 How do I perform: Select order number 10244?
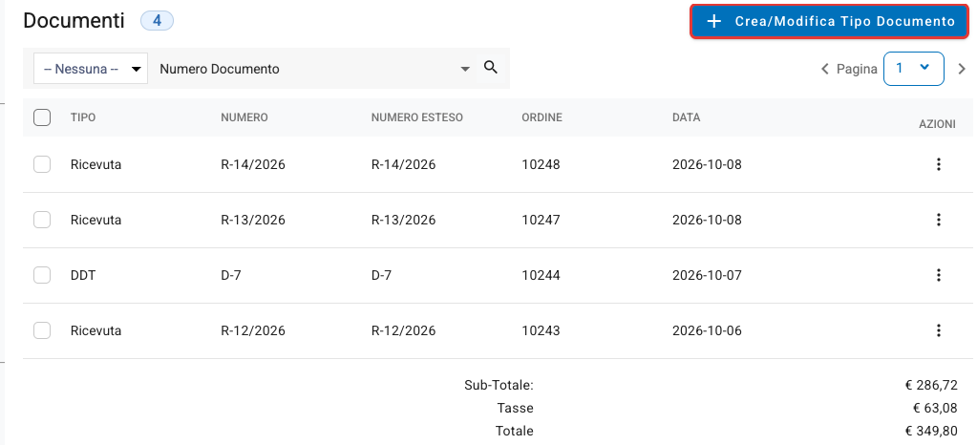tap(541, 275)
